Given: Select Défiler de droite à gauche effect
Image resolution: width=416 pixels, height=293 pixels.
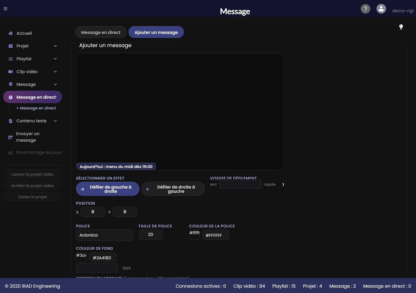Looking at the screenshot, I should click(x=173, y=189).
